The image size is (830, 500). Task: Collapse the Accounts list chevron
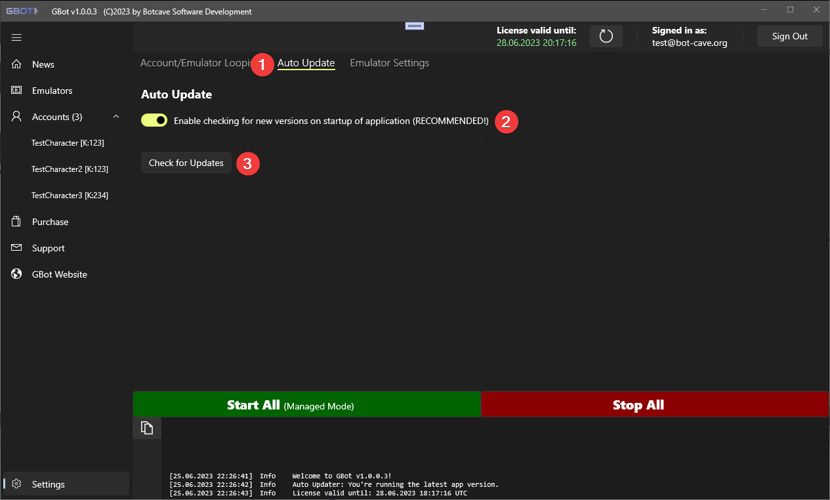[x=116, y=117]
